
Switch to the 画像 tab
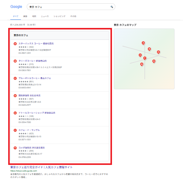[25, 16]
